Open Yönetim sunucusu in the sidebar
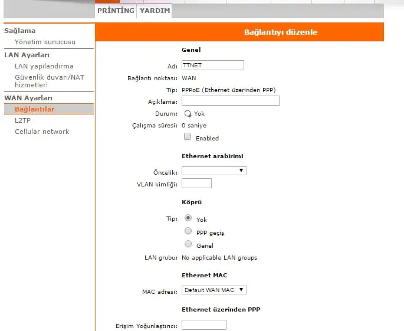Viewport: 404px width, 331px height. click(x=45, y=42)
